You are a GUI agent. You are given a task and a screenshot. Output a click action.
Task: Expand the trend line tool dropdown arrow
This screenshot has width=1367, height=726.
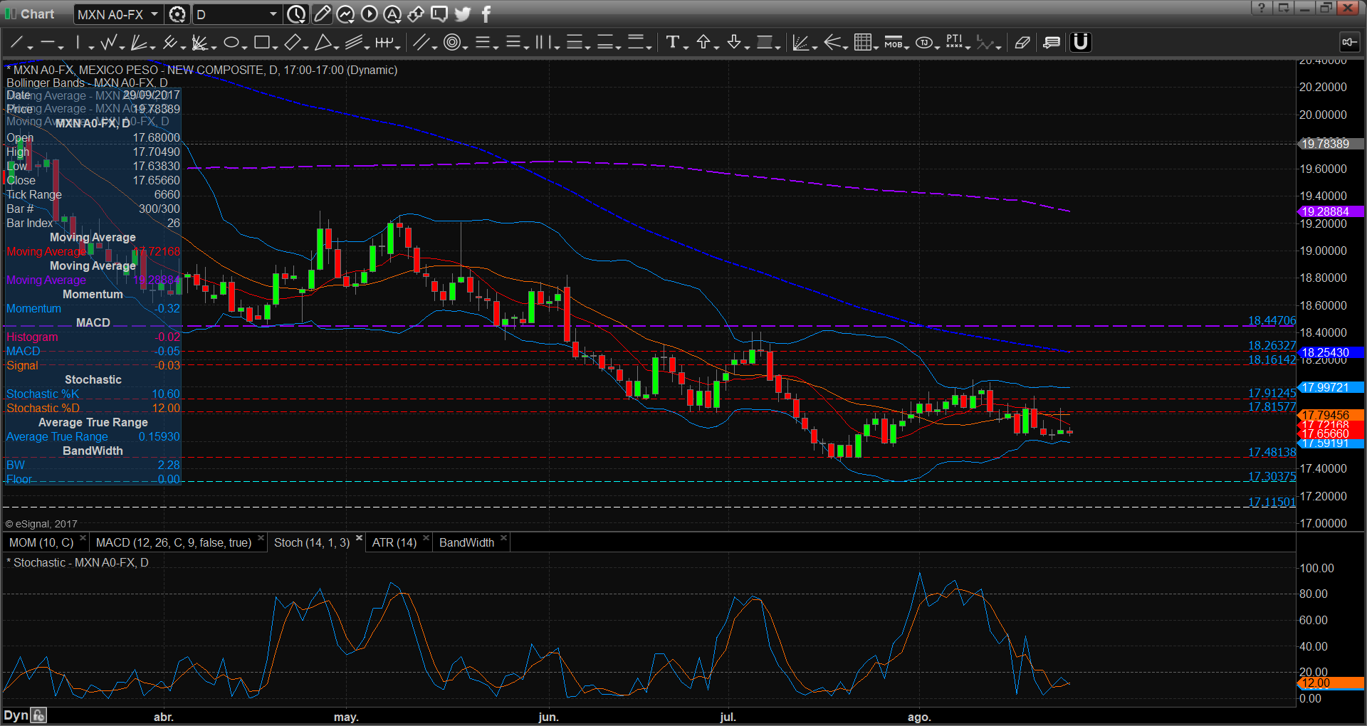tap(31, 47)
